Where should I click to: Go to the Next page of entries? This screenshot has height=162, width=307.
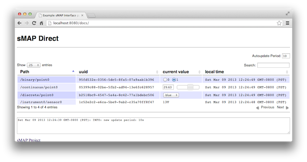(283, 107)
